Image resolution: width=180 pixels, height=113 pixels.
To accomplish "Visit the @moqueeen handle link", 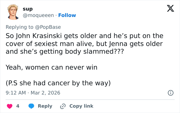I will (x=38, y=15).
